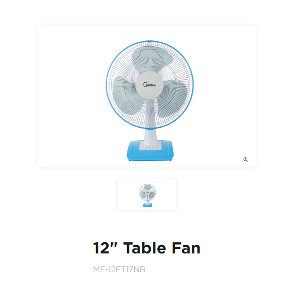303x303 pixels.
Task: Click the blue clip at the guard bottom
Action: tap(150, 128)
